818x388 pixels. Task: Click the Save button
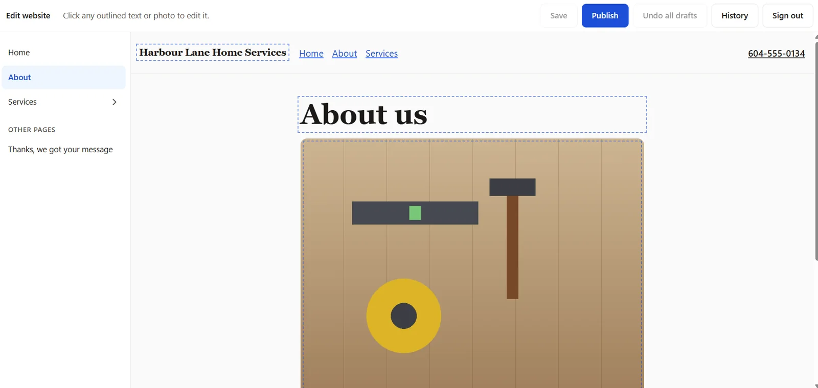point(559,16)
